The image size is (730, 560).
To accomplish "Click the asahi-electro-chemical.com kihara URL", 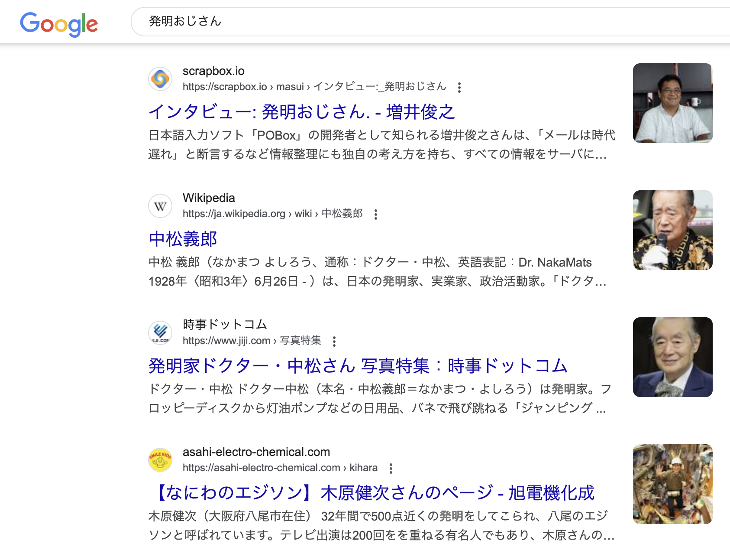I will (x=280, y=468).
